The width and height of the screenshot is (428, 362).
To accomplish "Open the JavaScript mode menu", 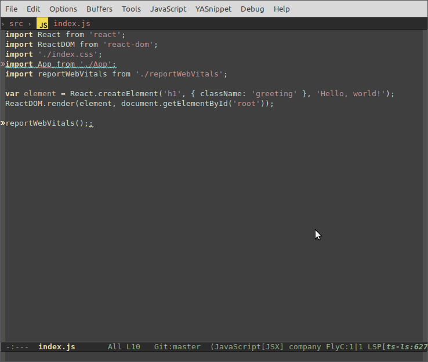I will 168,9.
